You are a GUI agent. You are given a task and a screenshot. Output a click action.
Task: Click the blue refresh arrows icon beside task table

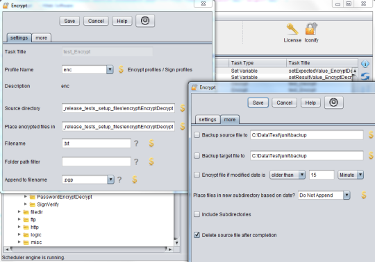(x=365, y=76)
